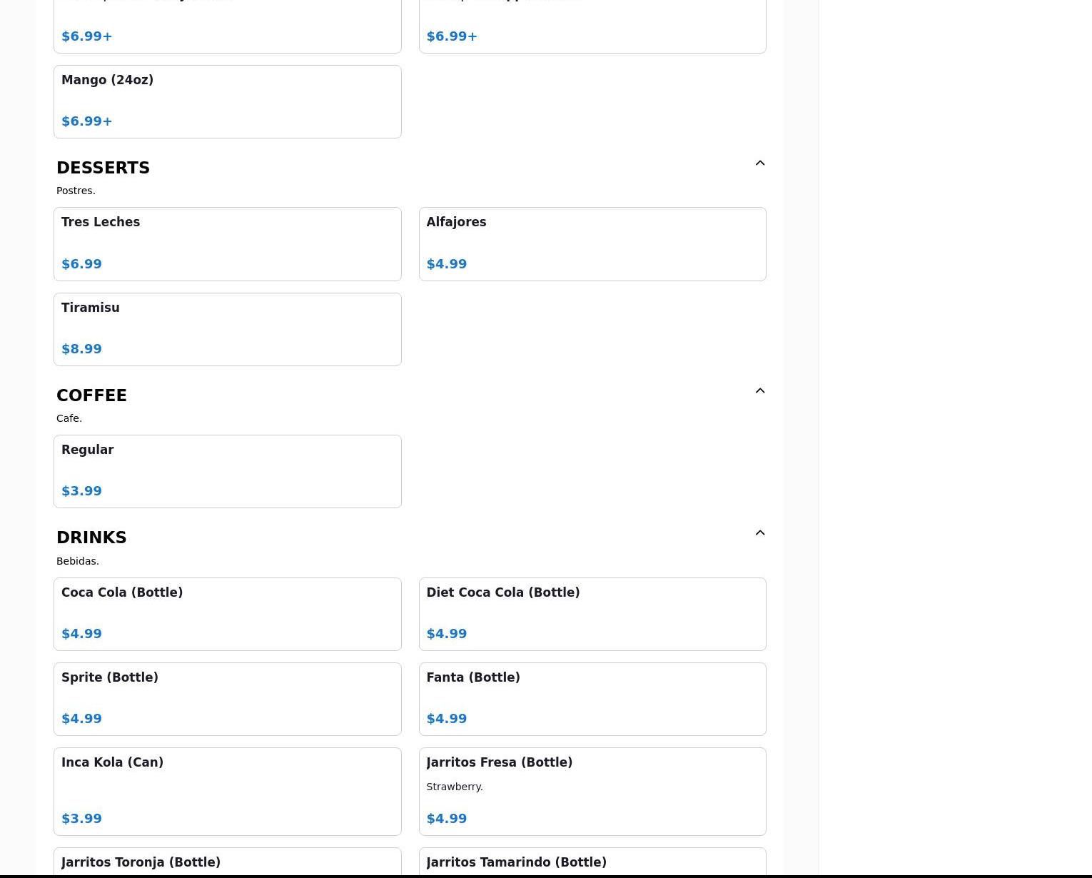This screenshot has width=1092, height=878.
Task: Click the $4.99 Alfajores price
Action: pyautogui.click(x=446, y=264)
